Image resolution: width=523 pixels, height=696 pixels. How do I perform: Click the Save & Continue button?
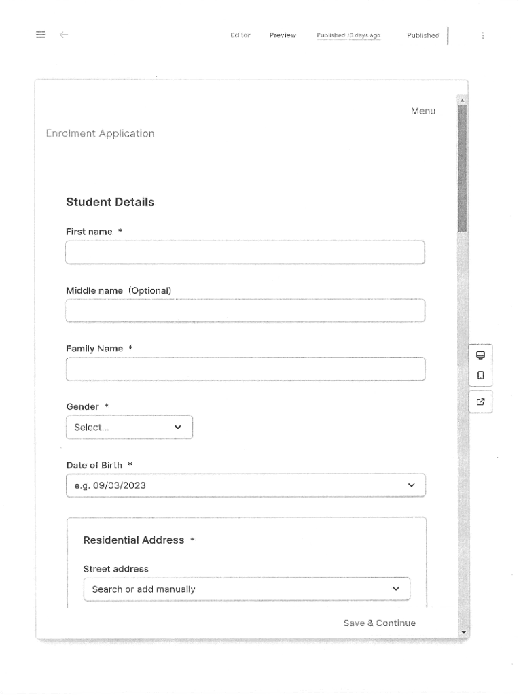[x=379, y=623]
